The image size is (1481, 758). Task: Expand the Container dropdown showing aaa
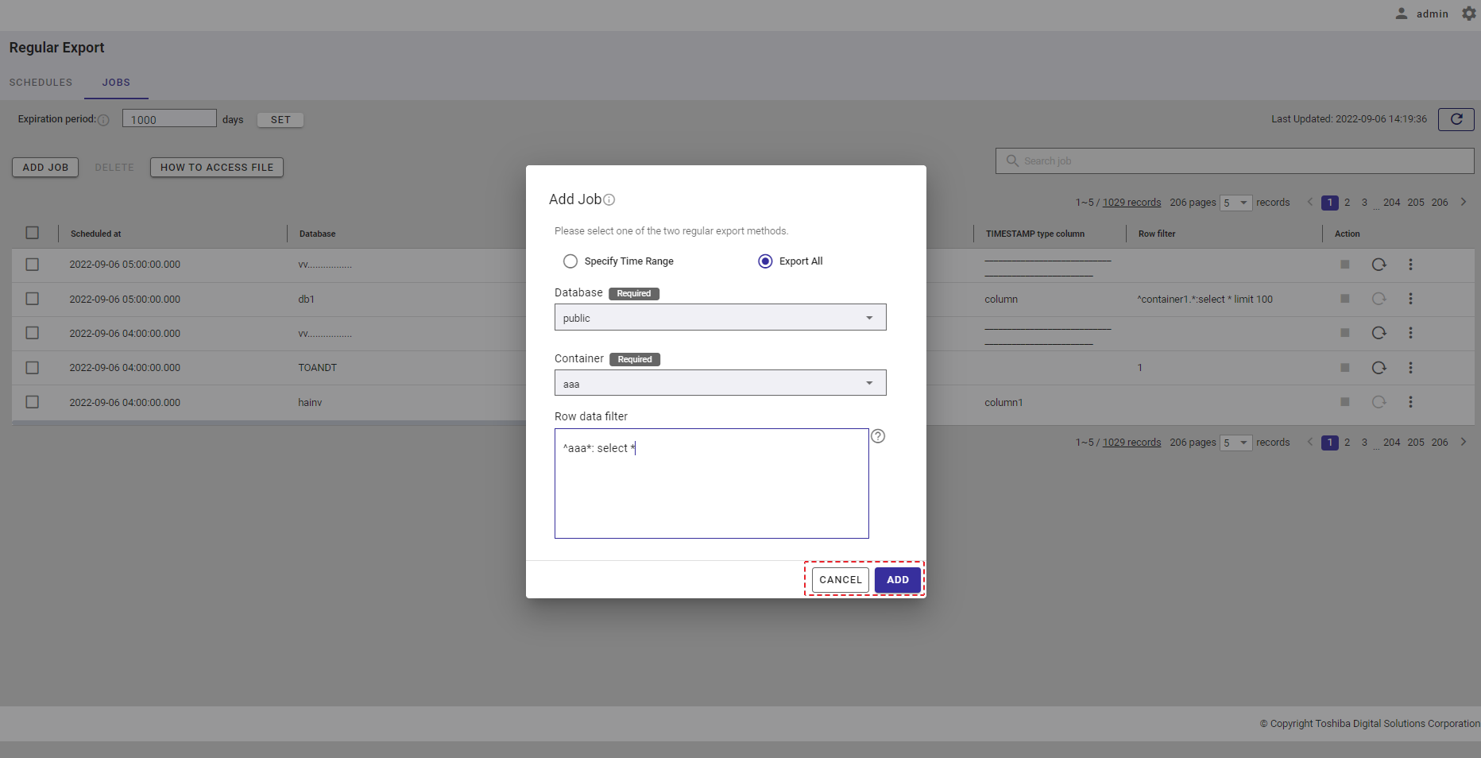tap(720, 384)
